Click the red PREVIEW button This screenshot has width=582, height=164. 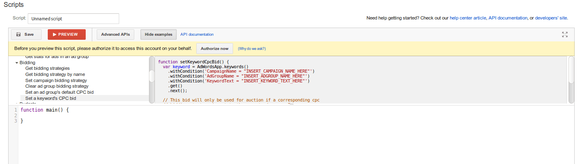point(67,35)
